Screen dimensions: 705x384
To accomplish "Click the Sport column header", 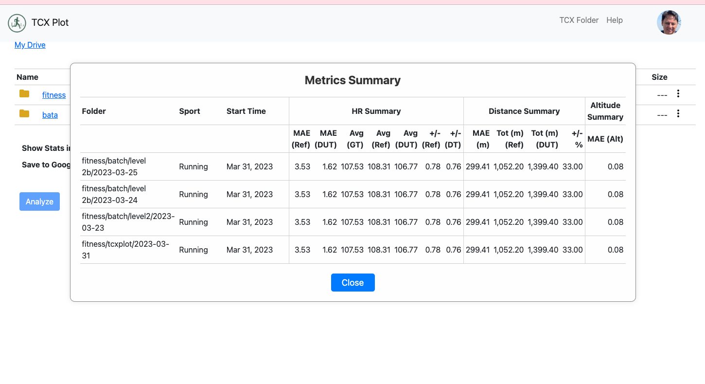I will pos(190,111).
